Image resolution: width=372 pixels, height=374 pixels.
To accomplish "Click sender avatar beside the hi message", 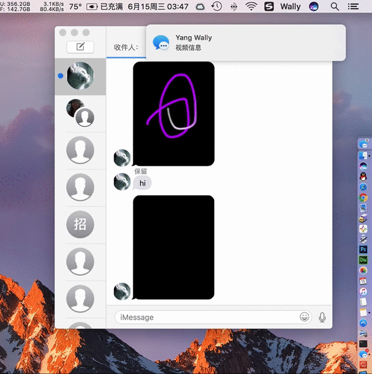I will pos(122,182).
